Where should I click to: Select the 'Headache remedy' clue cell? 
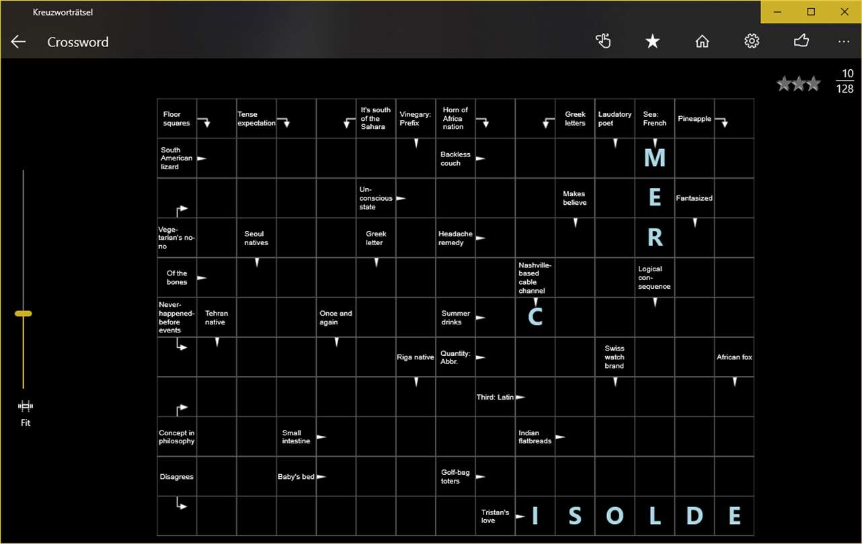[455, 238]
